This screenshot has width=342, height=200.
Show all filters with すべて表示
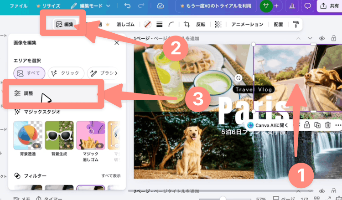[111, 176]
